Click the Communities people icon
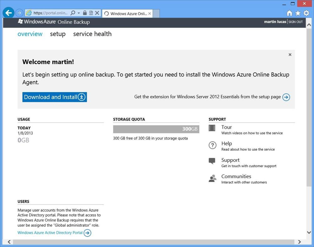Viewport: 314px width, 247px height. [x=212, y=178]
